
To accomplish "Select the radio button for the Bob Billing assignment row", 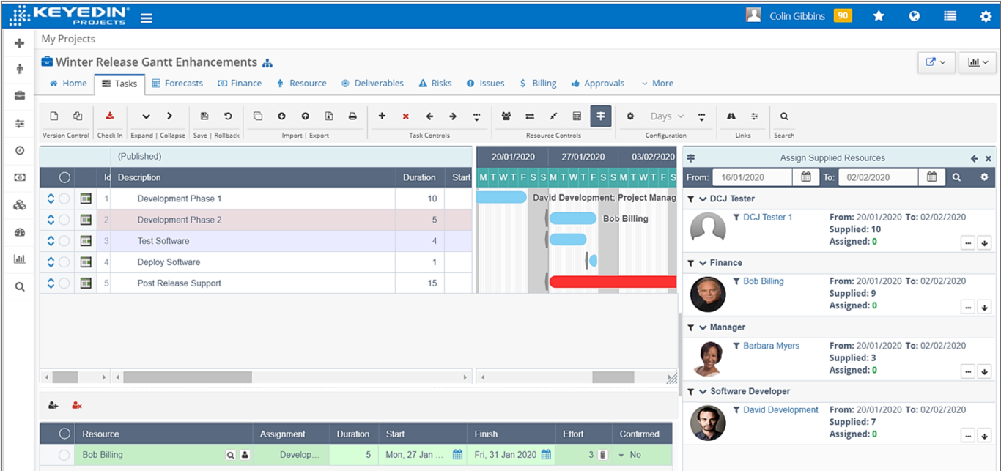I will pos(64,455).
